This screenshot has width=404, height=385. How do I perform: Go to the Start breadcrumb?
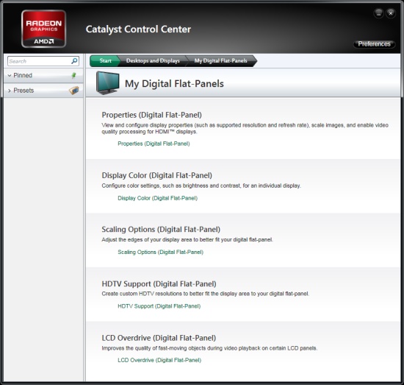105,60
